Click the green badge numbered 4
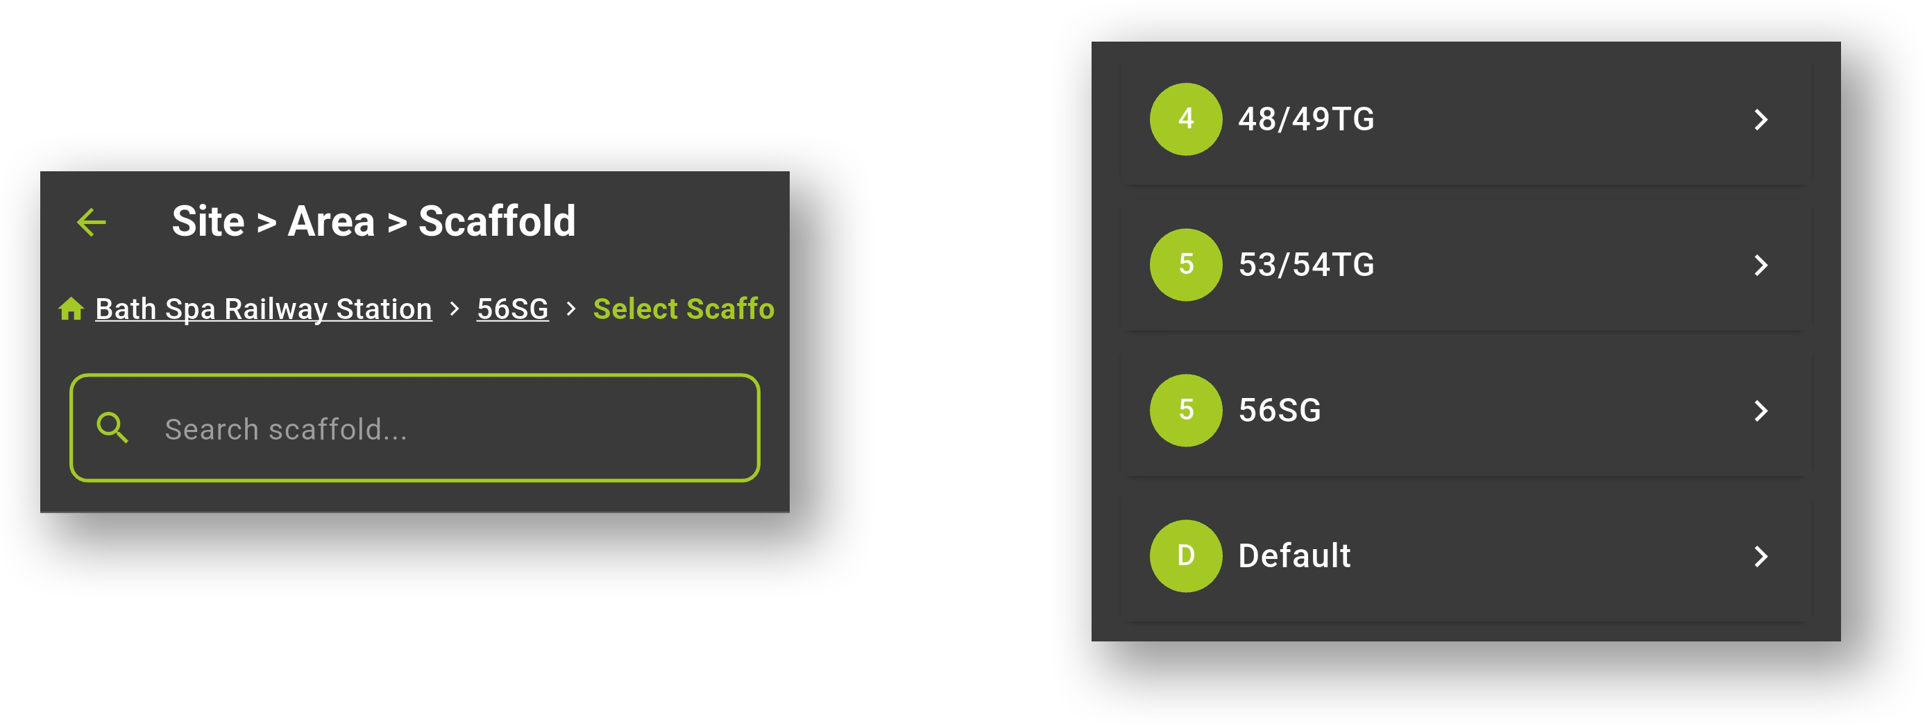Screen dimensions: 1925x726 pos(1185,119)
